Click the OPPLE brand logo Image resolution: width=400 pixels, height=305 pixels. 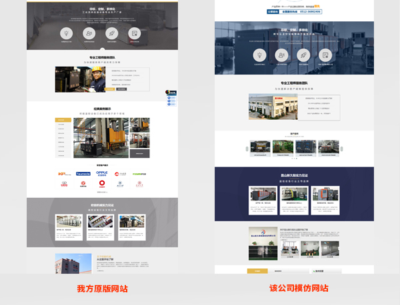click(x=102, y=172)
